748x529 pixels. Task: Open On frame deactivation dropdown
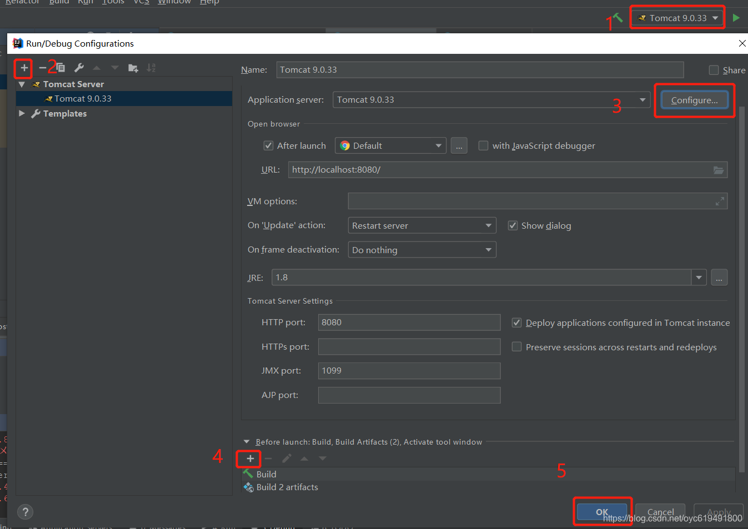point(422,250)
